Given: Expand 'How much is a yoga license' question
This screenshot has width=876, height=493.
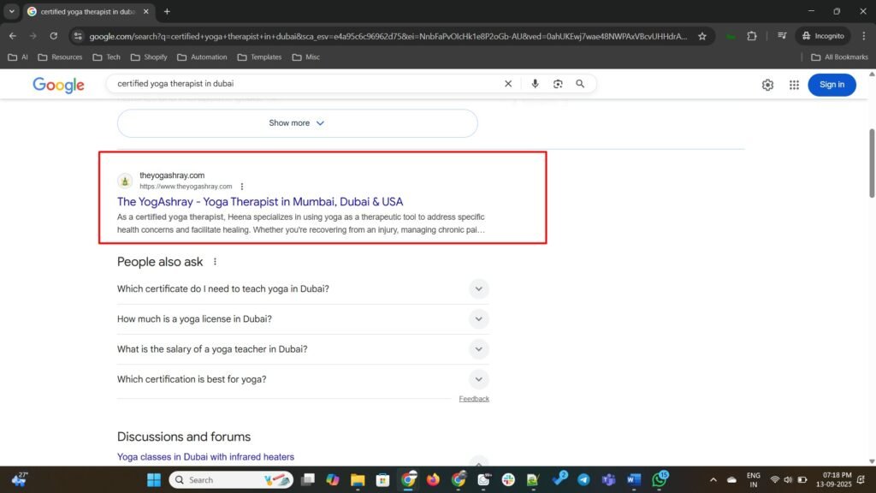Looking at the screenshot, I should pos(478,319).
